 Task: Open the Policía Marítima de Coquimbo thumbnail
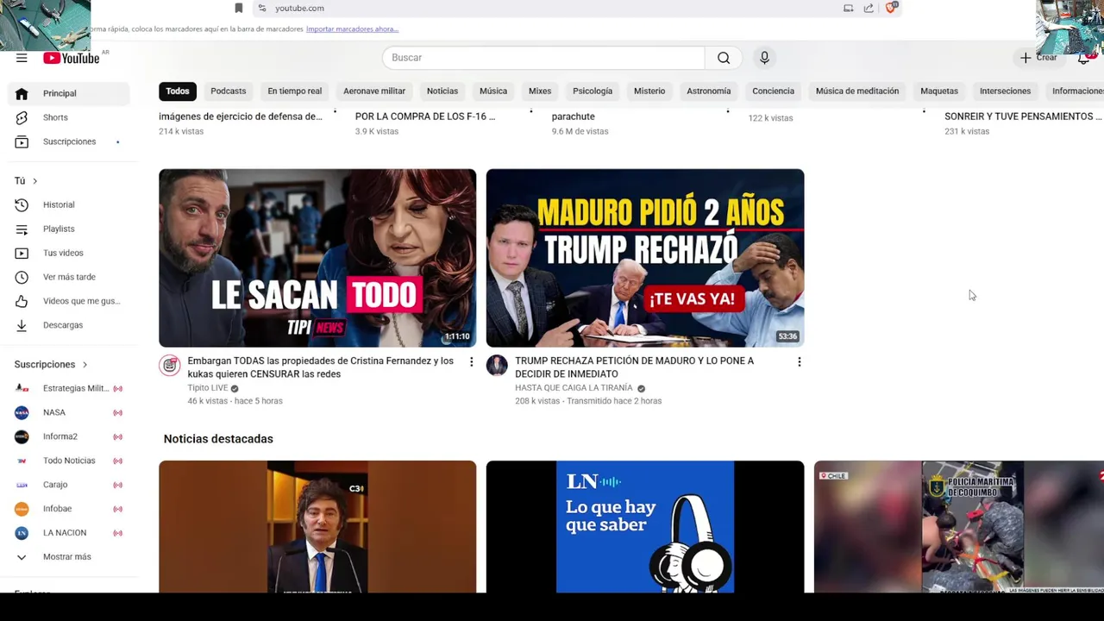(959, 527)
